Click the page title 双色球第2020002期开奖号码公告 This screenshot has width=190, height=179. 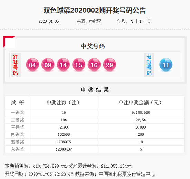click(x=95, y=11)
